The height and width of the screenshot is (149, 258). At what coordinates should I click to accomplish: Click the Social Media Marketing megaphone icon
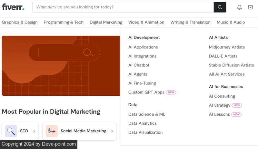coord(52,131)
